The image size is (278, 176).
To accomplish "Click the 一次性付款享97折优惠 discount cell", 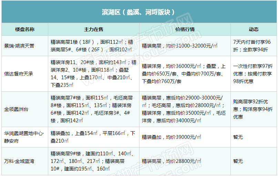I will 253,74.
